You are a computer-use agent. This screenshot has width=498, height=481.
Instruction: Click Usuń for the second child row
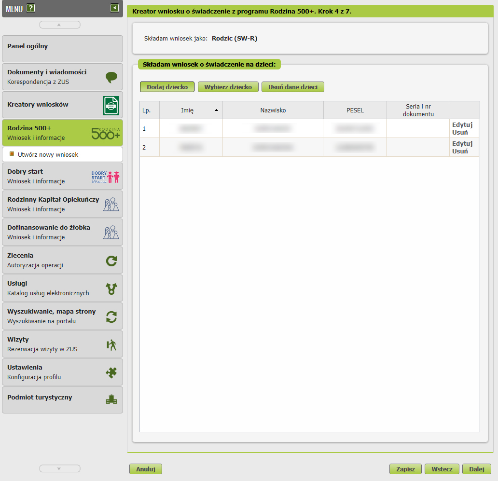pos(460,151)
